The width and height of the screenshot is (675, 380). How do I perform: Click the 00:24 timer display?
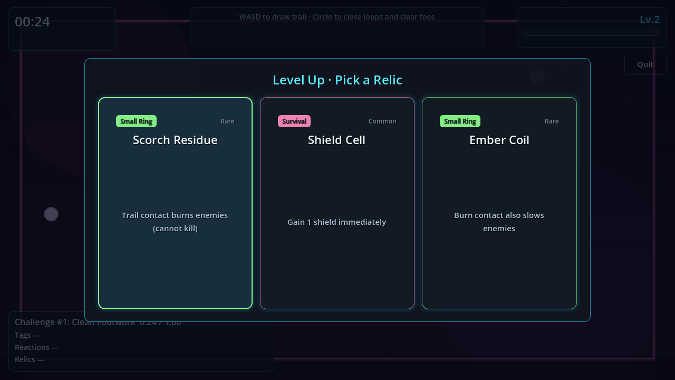click(x=32, y=22)
